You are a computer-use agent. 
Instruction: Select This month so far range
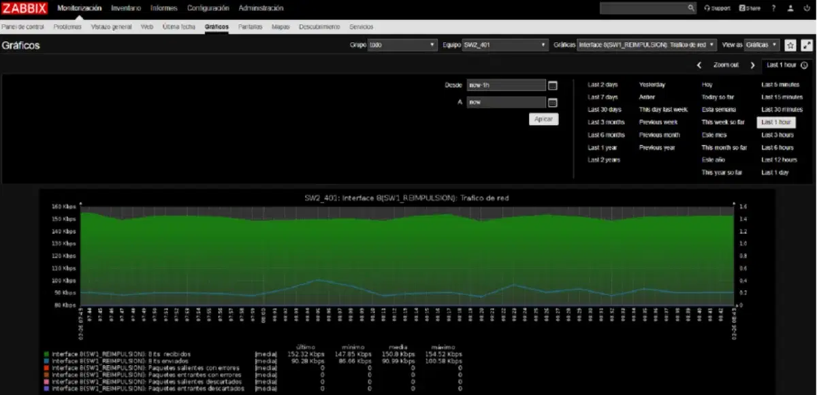[724, 148]
